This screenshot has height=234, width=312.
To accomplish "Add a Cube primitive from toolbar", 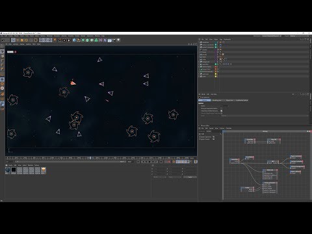I will (74, 40).
